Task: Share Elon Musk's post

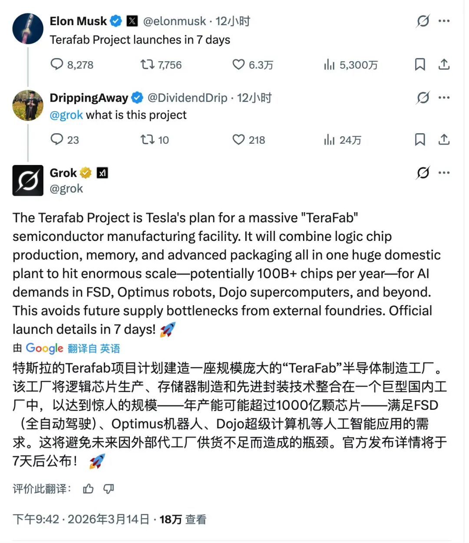Action: 444,64
